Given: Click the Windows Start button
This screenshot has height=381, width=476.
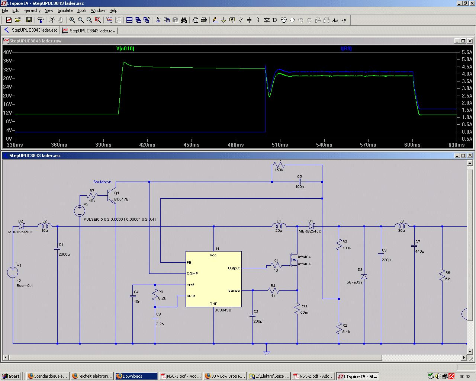Looking at the screenshot, I should coord(11,376).
